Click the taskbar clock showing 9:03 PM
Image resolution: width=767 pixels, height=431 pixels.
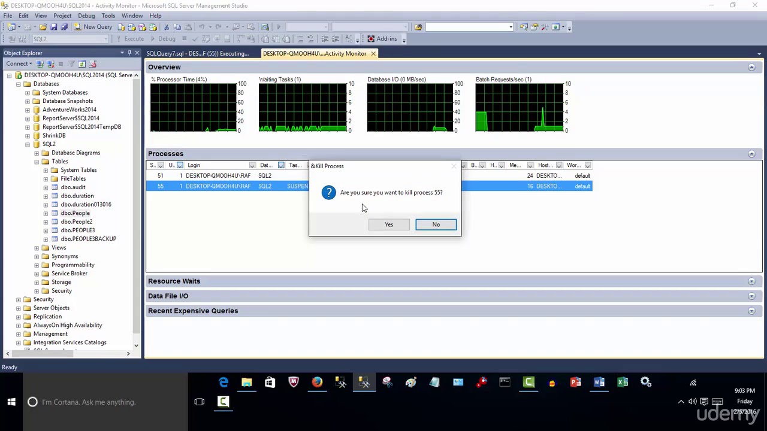[744, 391]
